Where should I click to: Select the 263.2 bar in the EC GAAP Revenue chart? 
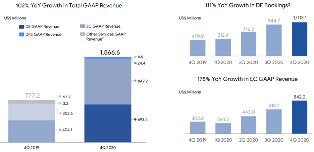click(x=224, y=128)
